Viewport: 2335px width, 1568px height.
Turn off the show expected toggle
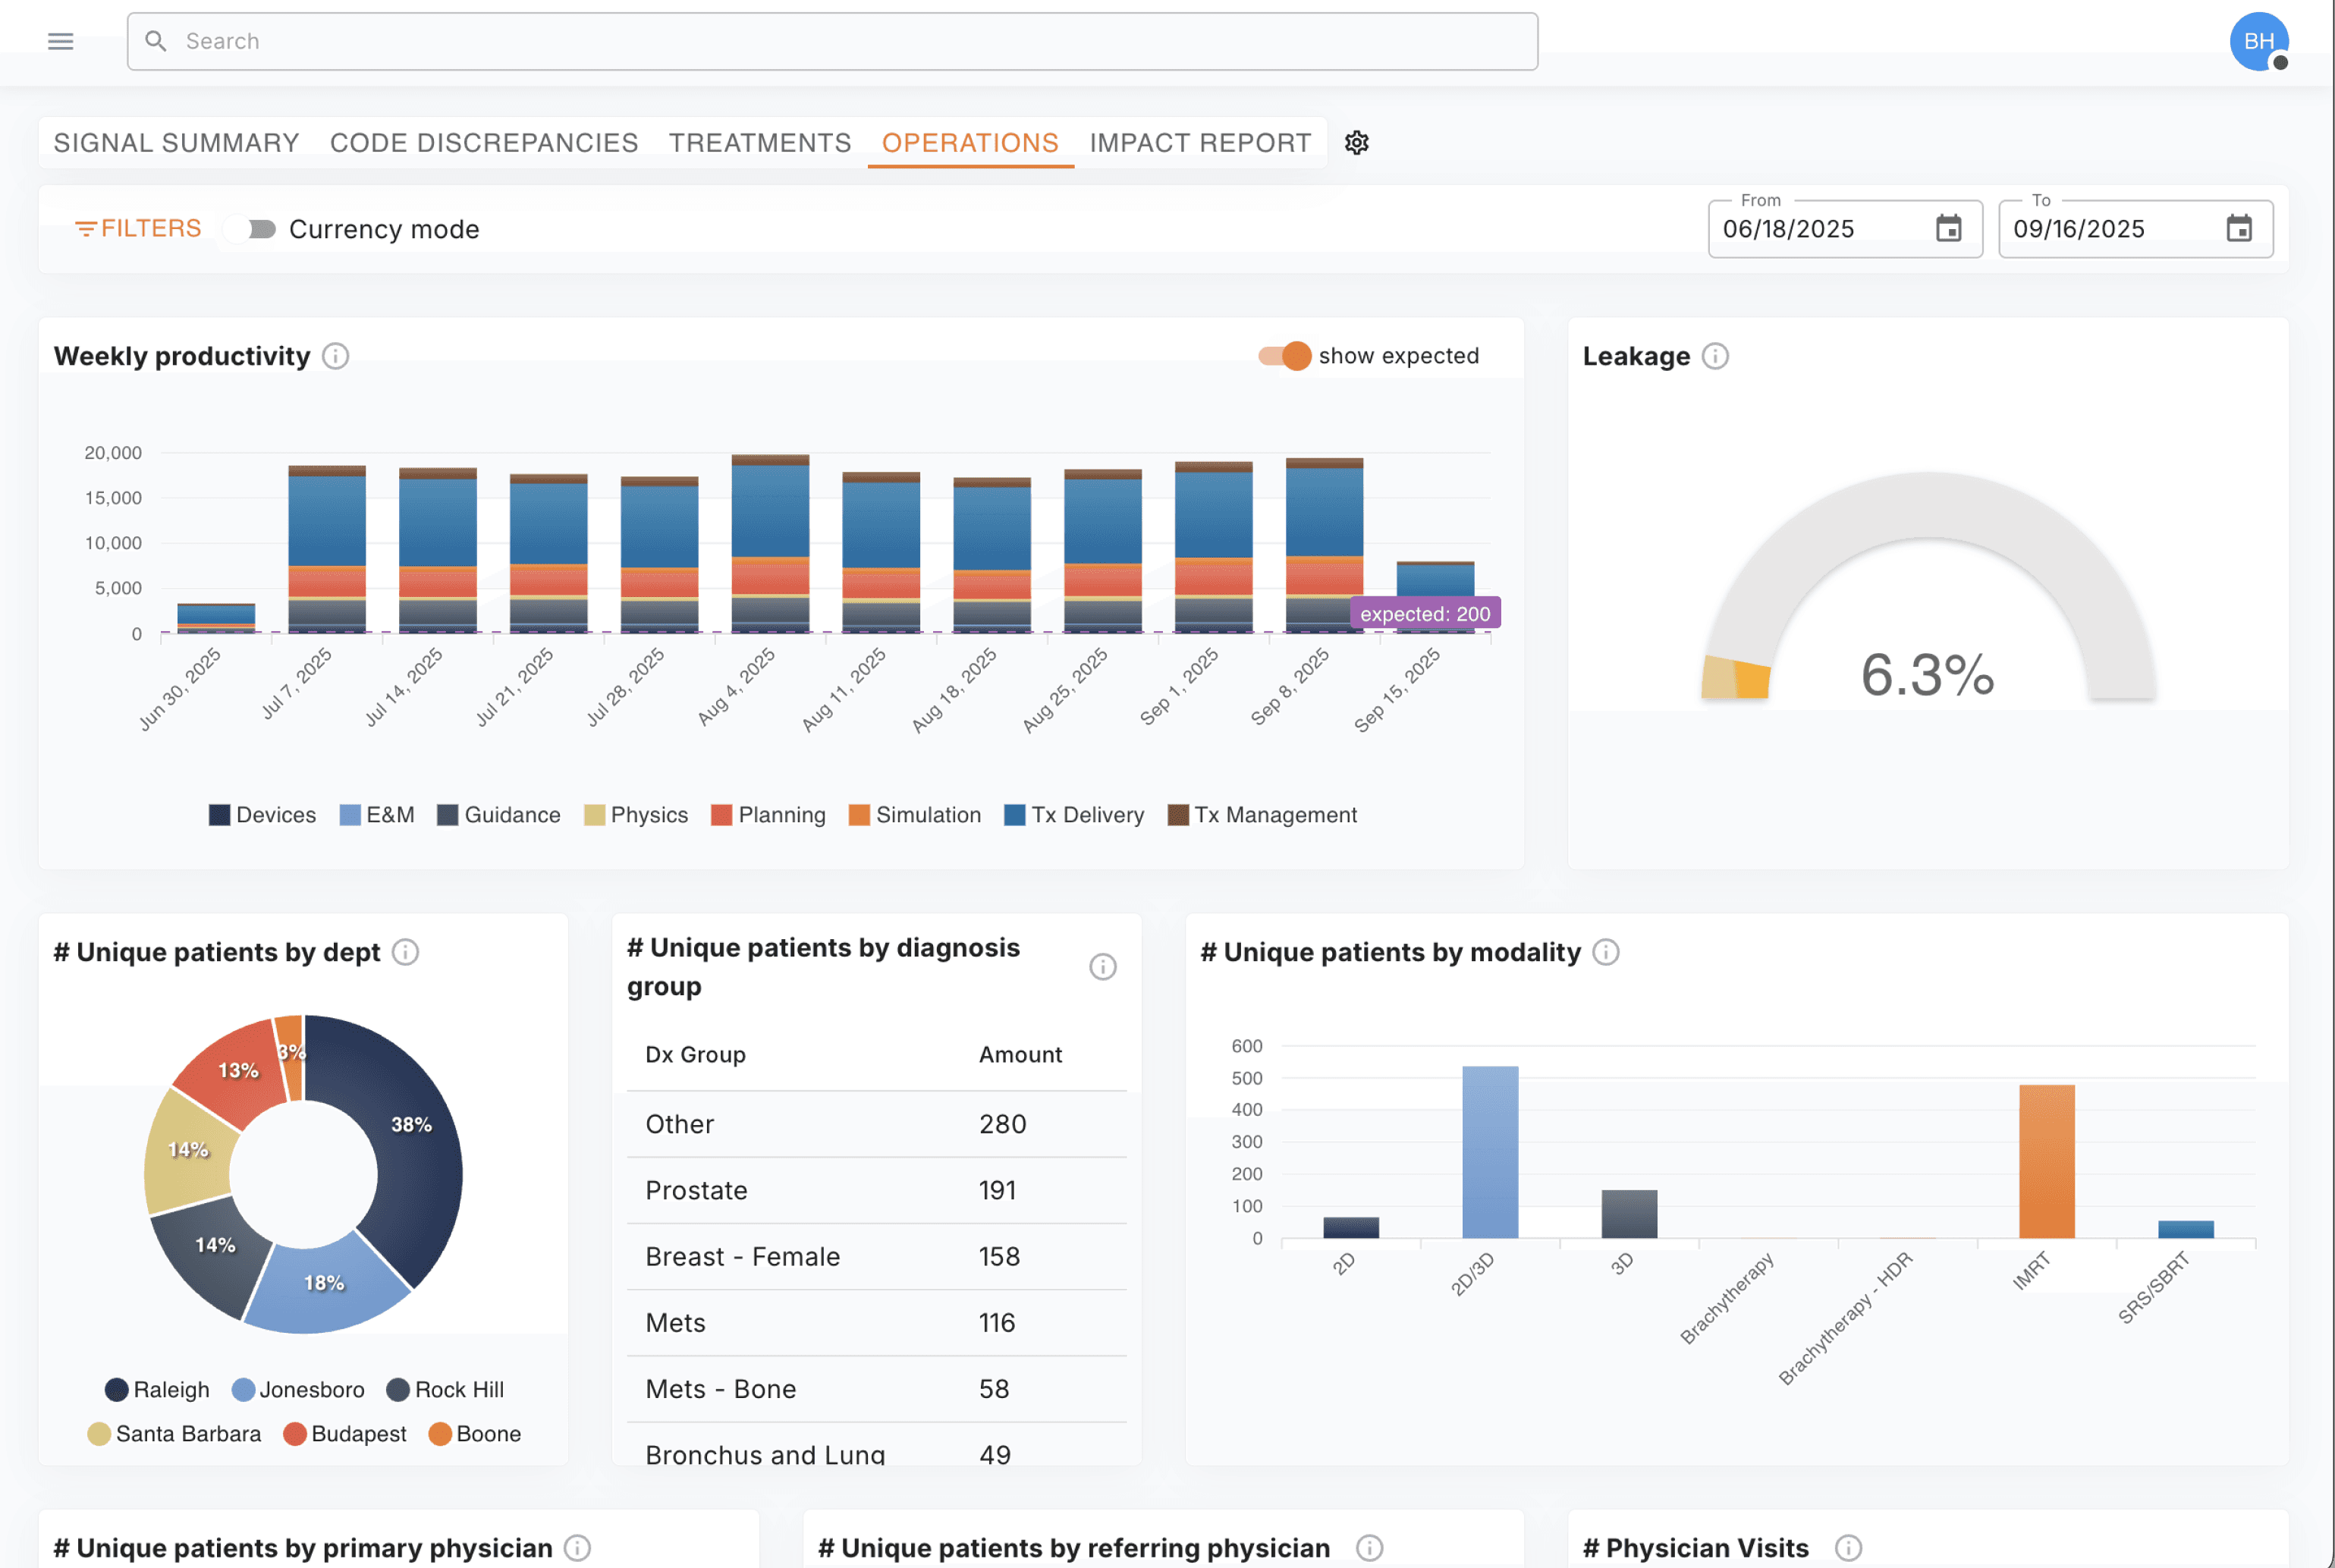tap(1284, 356)
